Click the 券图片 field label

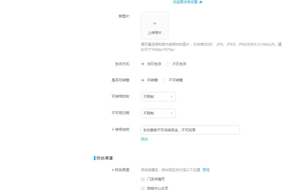pos(124,16)
